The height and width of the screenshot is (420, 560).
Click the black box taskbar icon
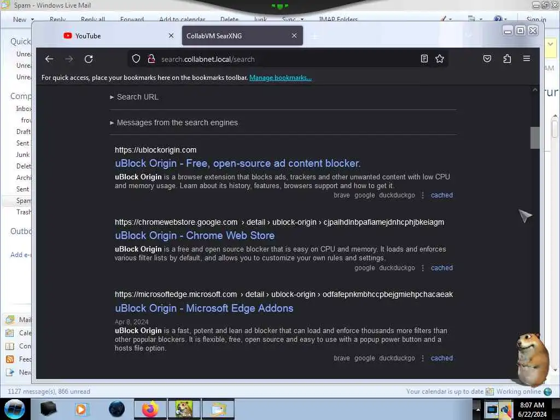pos(48,409)
